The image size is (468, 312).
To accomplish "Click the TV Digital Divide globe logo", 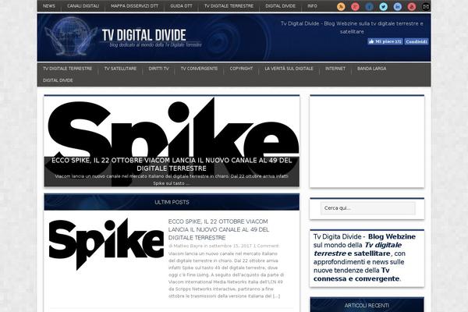I will click(71, 37).
